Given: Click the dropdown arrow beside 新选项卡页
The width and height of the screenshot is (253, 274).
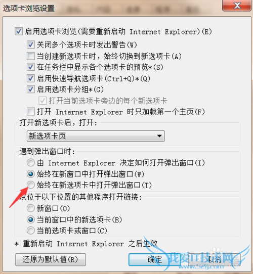Looking at the screenshot, I should coord(159,136).
